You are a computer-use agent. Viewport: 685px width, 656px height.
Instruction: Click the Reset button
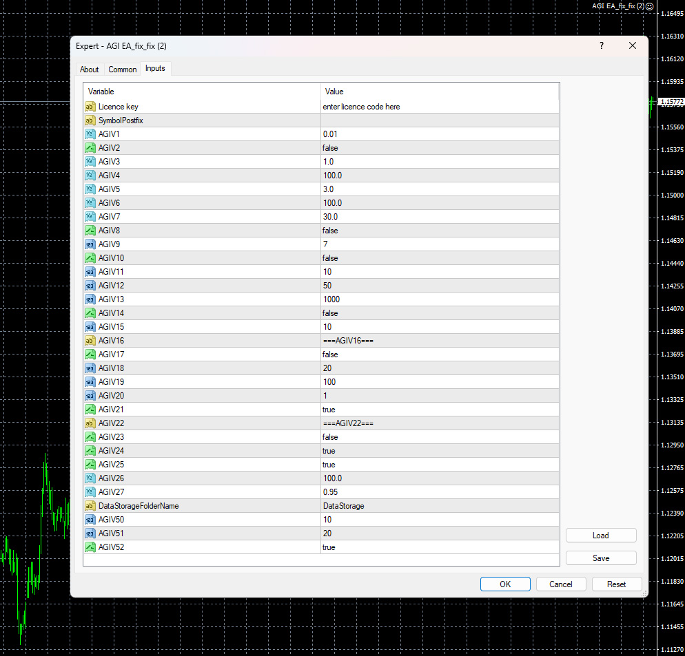click(616, 584)
